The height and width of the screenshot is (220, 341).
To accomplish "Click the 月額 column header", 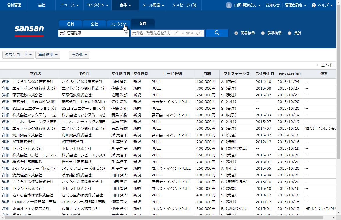I will 207,74.
